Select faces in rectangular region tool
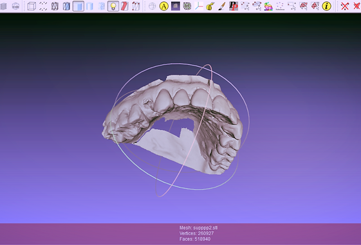This screenshot has width=361, height=245. click(303, 6)
